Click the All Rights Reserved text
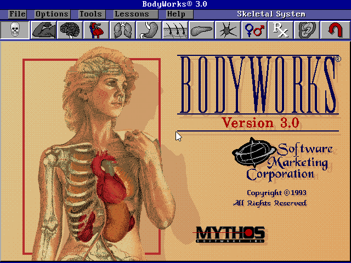 click(x=270, y=203)
